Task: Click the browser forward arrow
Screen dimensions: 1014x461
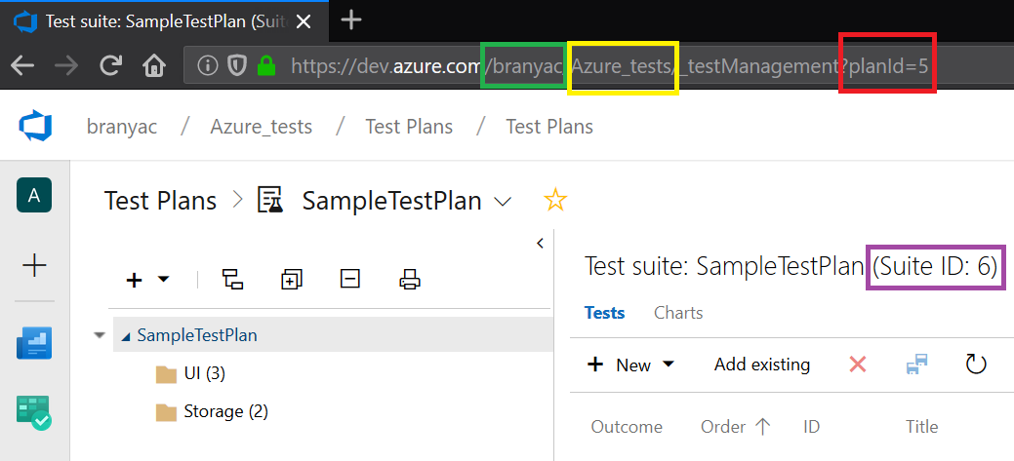Action: click(66, 65)
